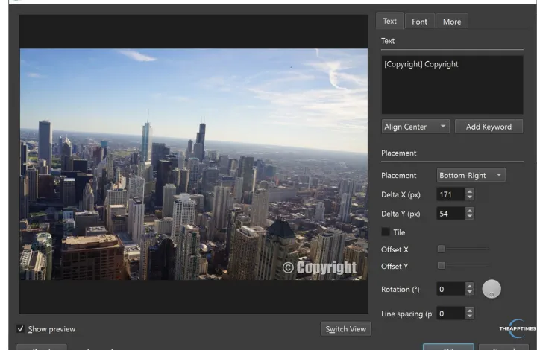
Task: Switch to the Font tab
Action: coord(420,22)
